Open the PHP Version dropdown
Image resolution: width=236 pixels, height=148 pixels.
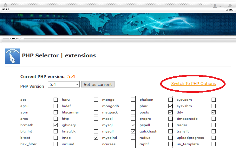coord(64,84)
